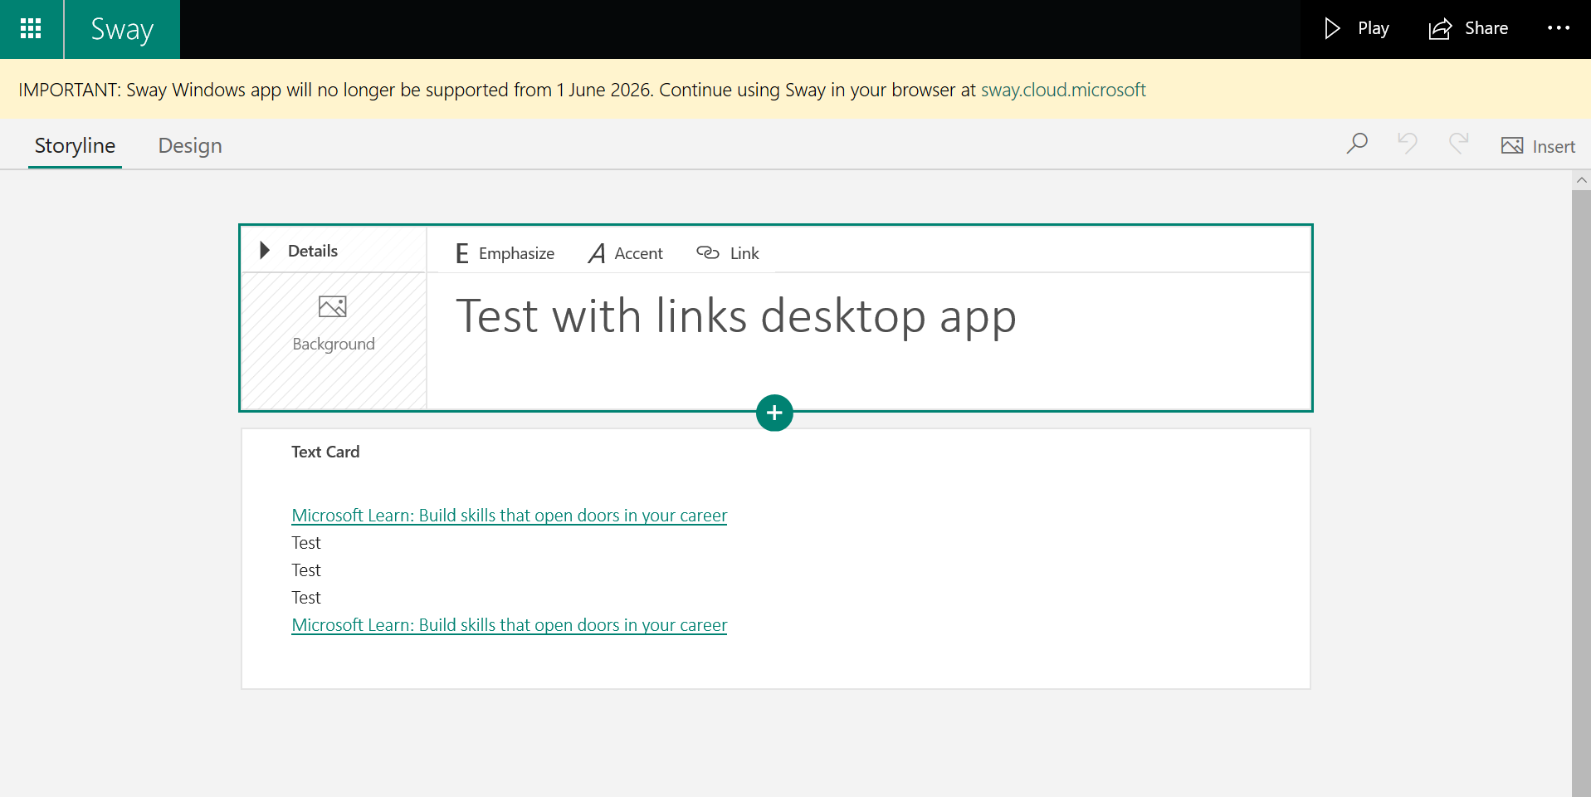This screenshot has height=797, width=1591.
Task: Click the IMPORTANT Sway Windows app notice text
Action: pyautogui.click(x=497, y=90)
